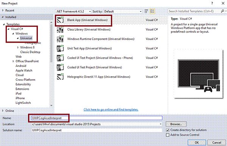The height and width of the screenshot is (146, 227).
Task: Collapse the Visual C# tree node
Action: (x=8, y=29)
